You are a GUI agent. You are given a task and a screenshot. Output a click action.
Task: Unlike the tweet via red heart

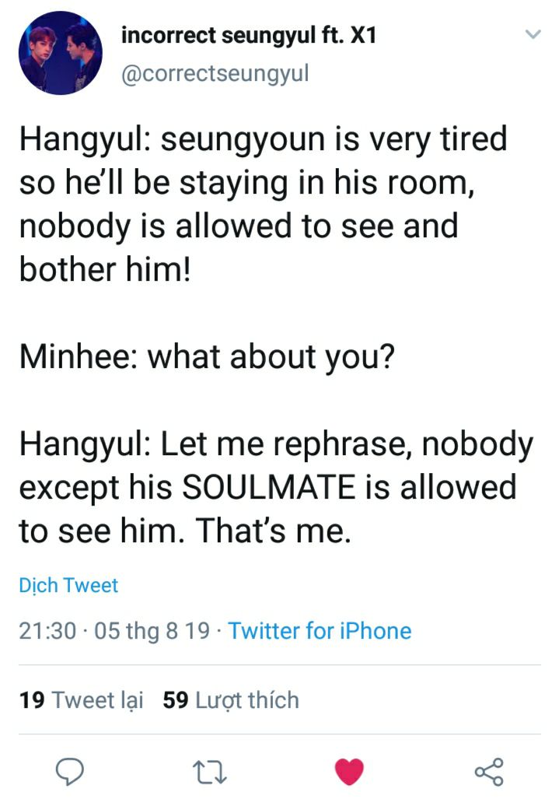(x=349, y=771)
